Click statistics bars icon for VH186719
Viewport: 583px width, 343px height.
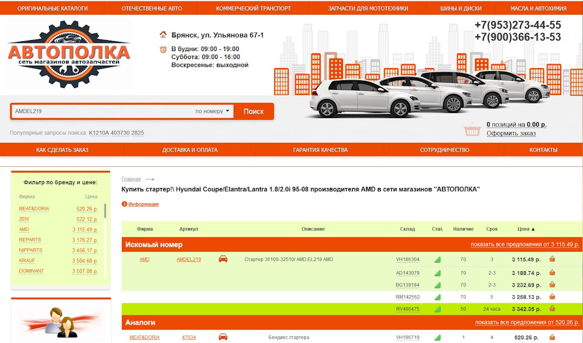coord(438,338)
